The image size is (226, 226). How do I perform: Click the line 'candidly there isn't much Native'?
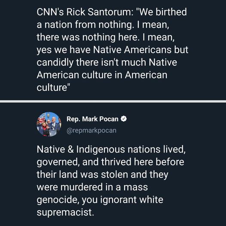(107, 63)
